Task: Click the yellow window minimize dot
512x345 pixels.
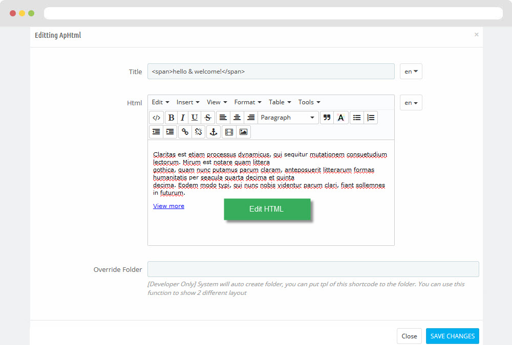Action: (22, 13)
